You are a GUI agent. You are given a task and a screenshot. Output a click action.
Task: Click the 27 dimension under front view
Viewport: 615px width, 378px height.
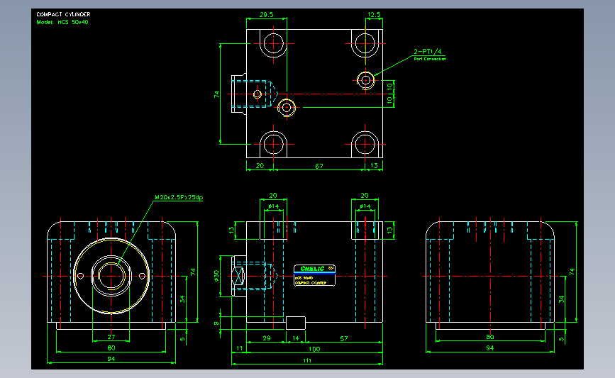[111, 336]
